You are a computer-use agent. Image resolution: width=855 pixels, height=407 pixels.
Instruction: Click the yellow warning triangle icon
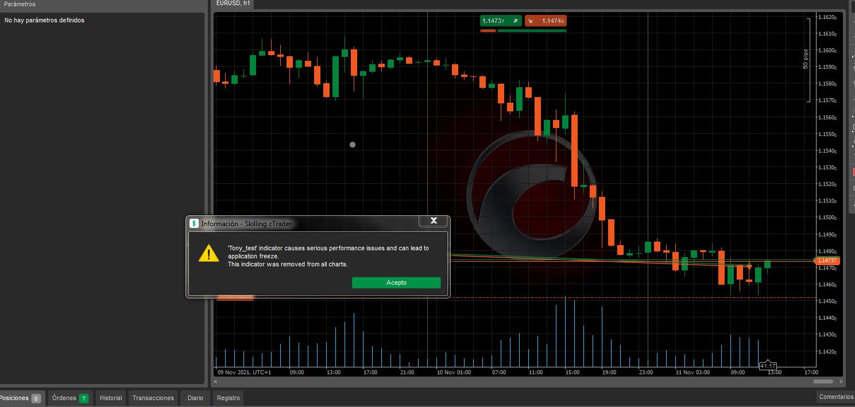(208, 253)
